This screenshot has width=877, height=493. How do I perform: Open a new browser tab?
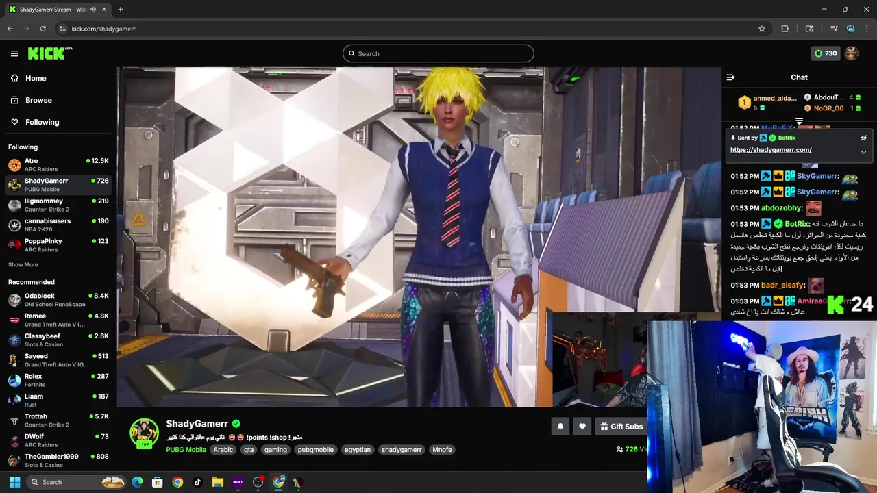tap(121, 10)
